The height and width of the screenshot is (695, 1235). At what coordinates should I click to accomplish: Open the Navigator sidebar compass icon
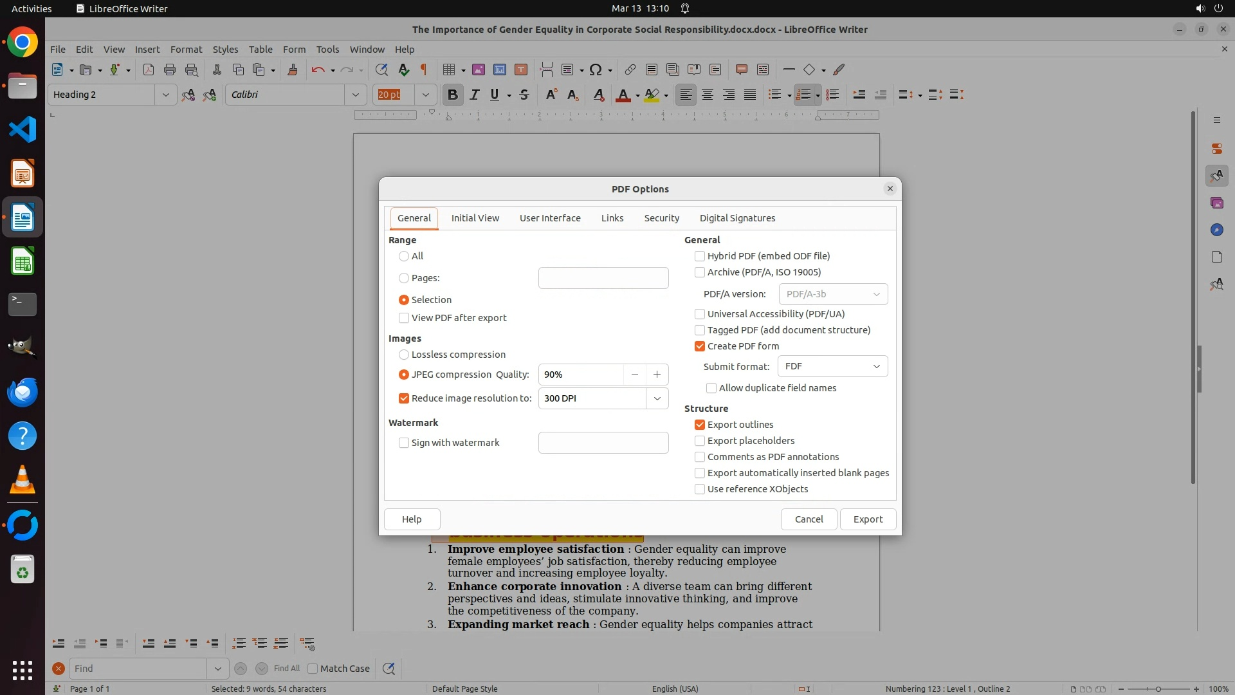tap(1216, 230)
